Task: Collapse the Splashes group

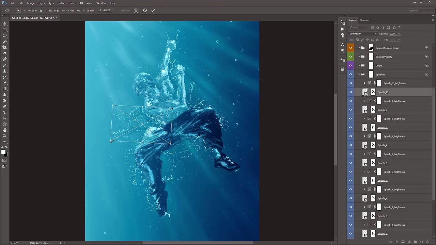Action: pyautogui.click(x=359, y=75)
